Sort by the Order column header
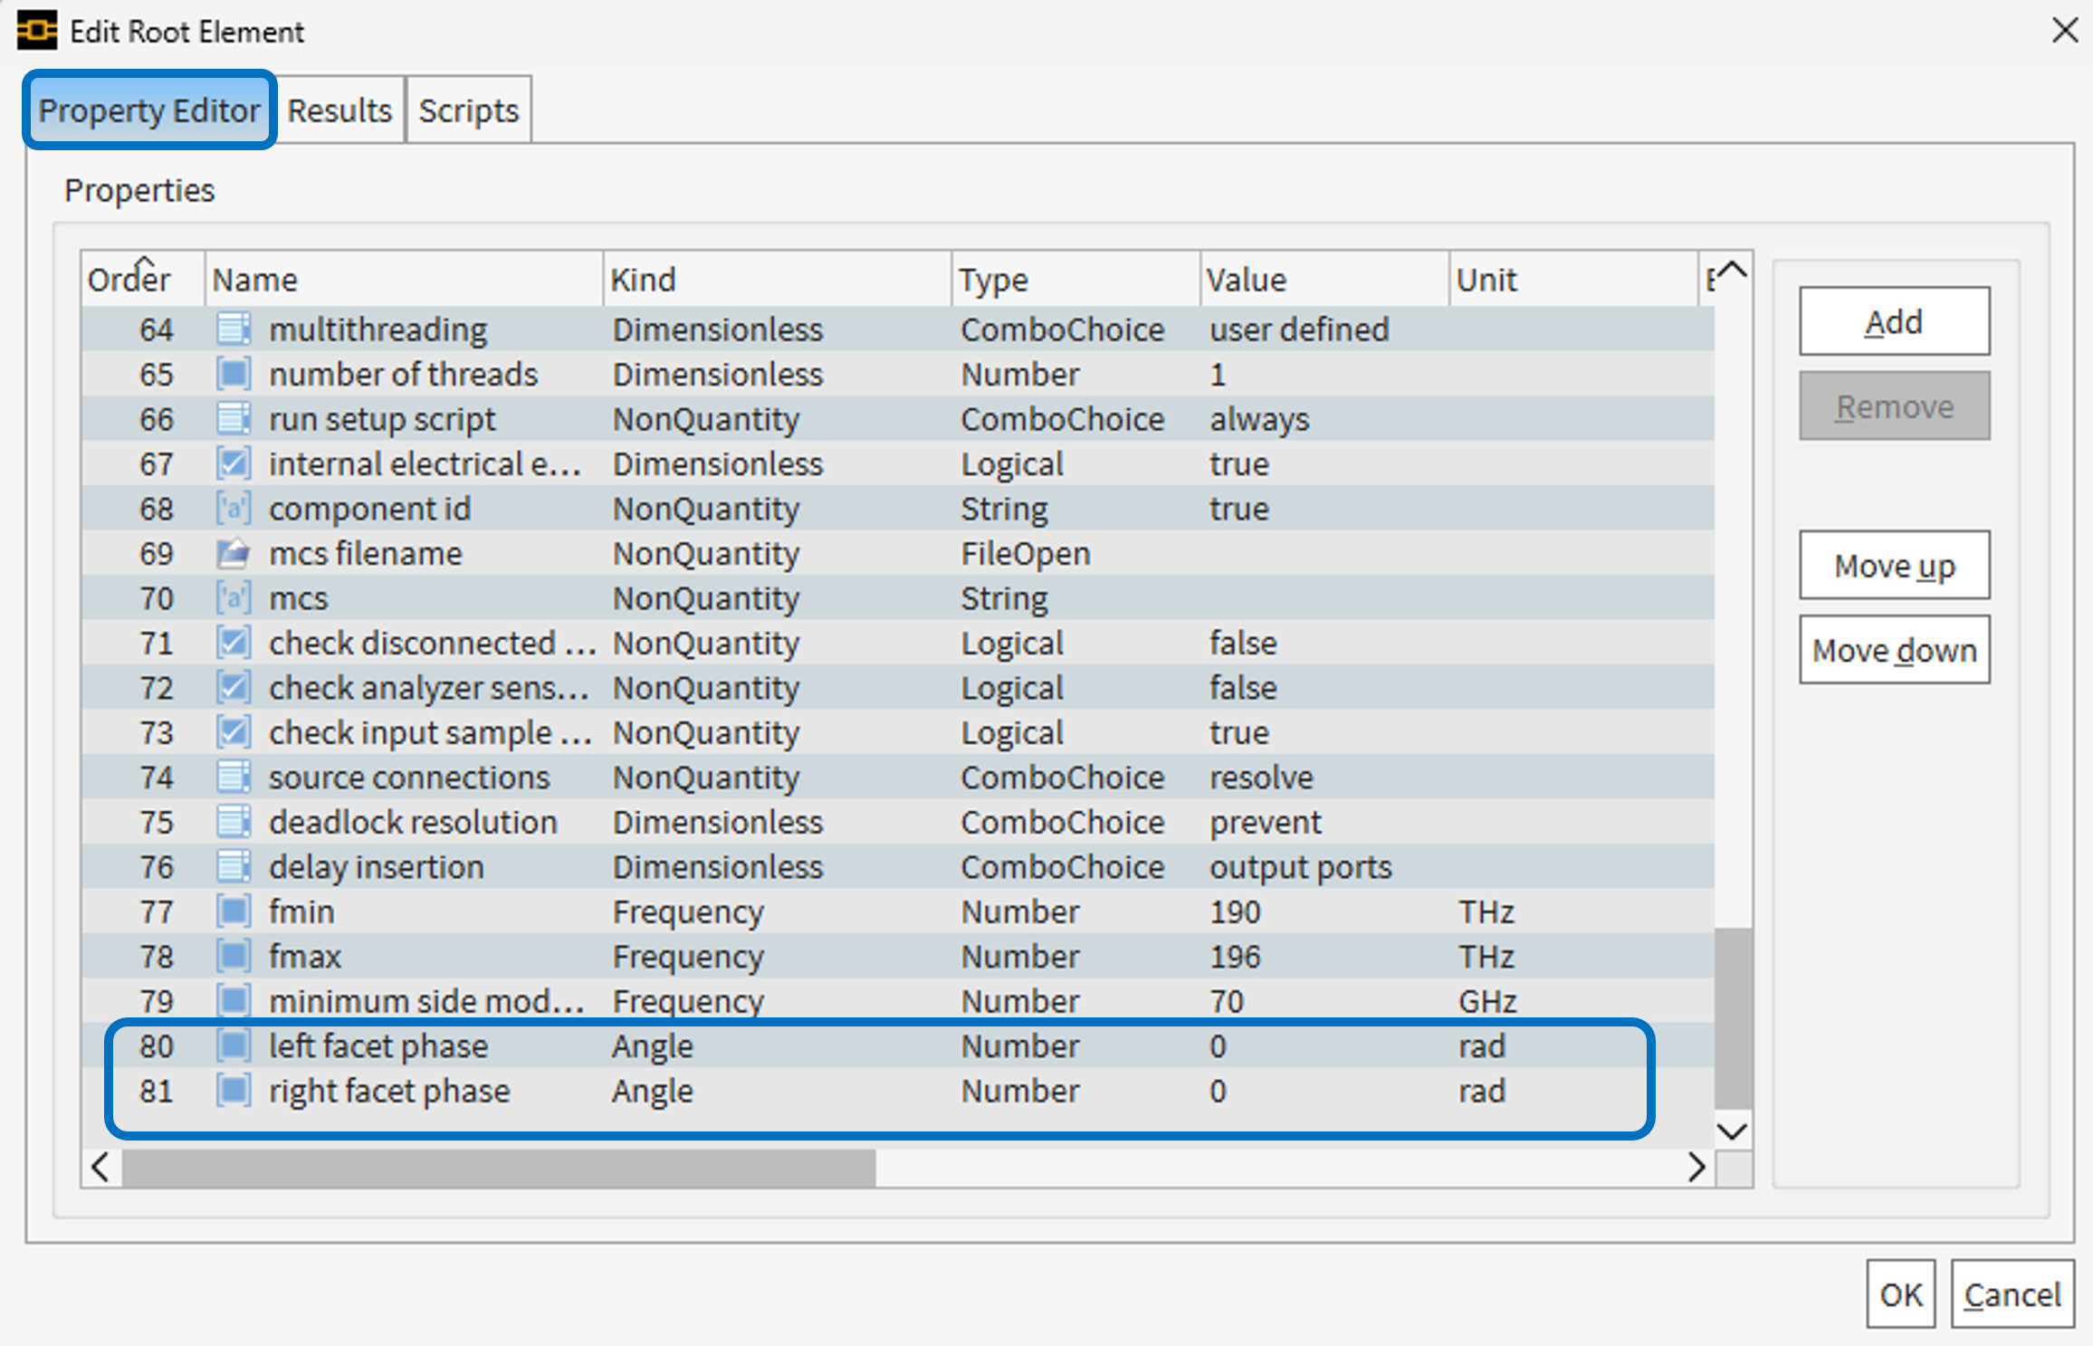Image resolution: width=2093 pixels, height=1346 pixels. coord(143,280)
